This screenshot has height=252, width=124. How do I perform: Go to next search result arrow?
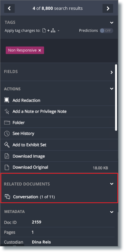108,8
